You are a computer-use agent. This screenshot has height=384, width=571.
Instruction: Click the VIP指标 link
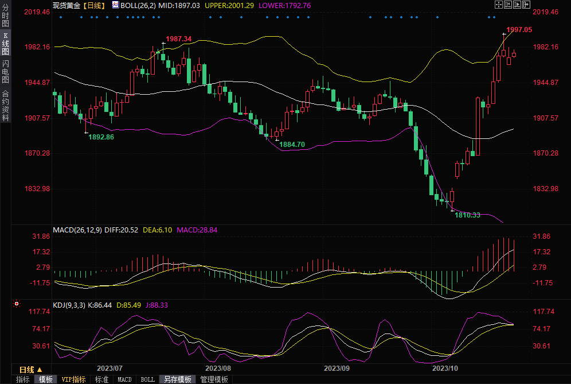(x=73, y=379)
